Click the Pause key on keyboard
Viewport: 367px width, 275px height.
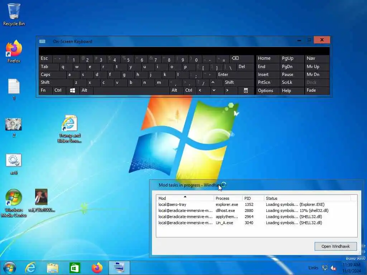(x=292, y=74)
